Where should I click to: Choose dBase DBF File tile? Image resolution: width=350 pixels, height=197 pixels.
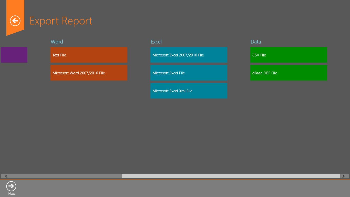(289, 73)
